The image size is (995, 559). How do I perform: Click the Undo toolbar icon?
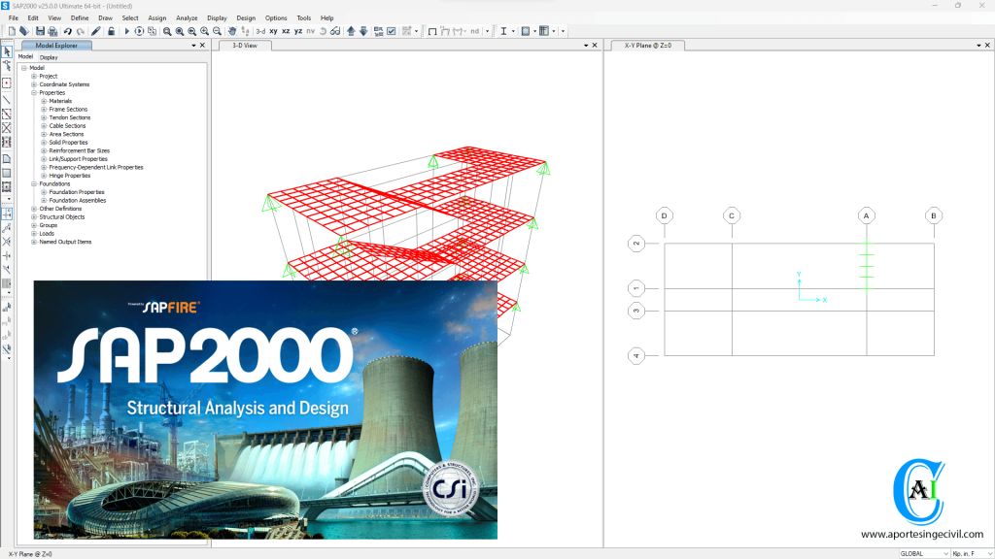(67, 30)
